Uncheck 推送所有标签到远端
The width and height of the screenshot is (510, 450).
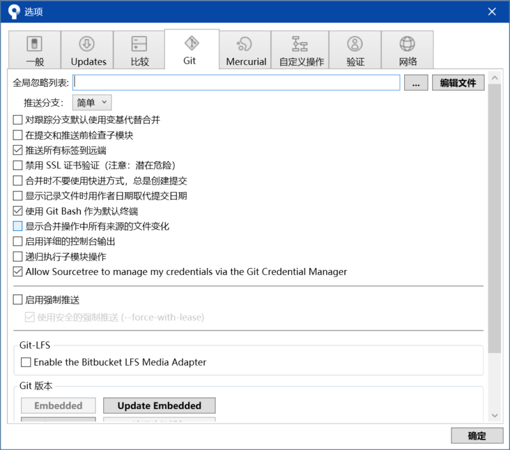[18, 150]
